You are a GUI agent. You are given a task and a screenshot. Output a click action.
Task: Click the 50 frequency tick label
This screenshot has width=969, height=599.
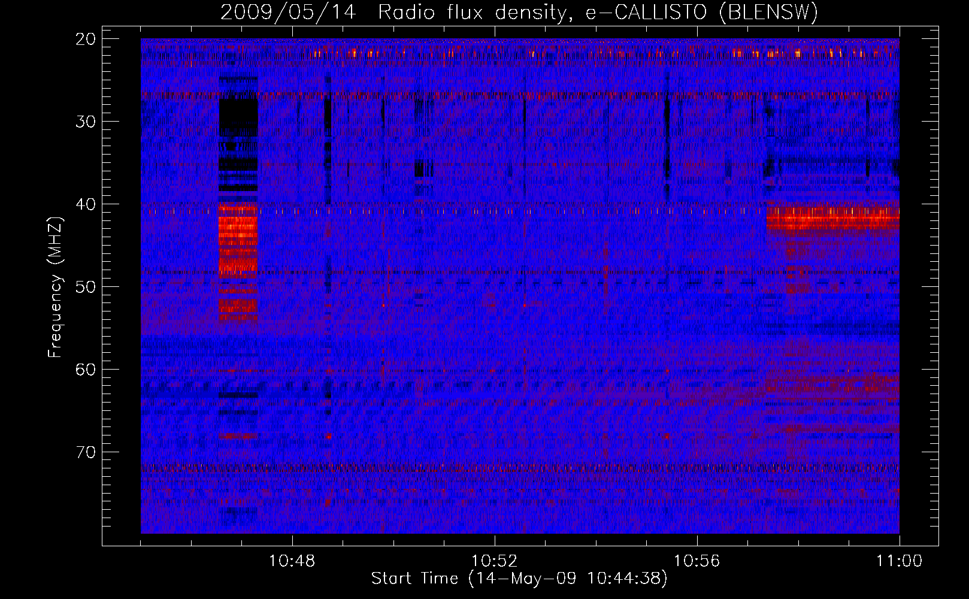pyautogui.click(x=86, y=287)
